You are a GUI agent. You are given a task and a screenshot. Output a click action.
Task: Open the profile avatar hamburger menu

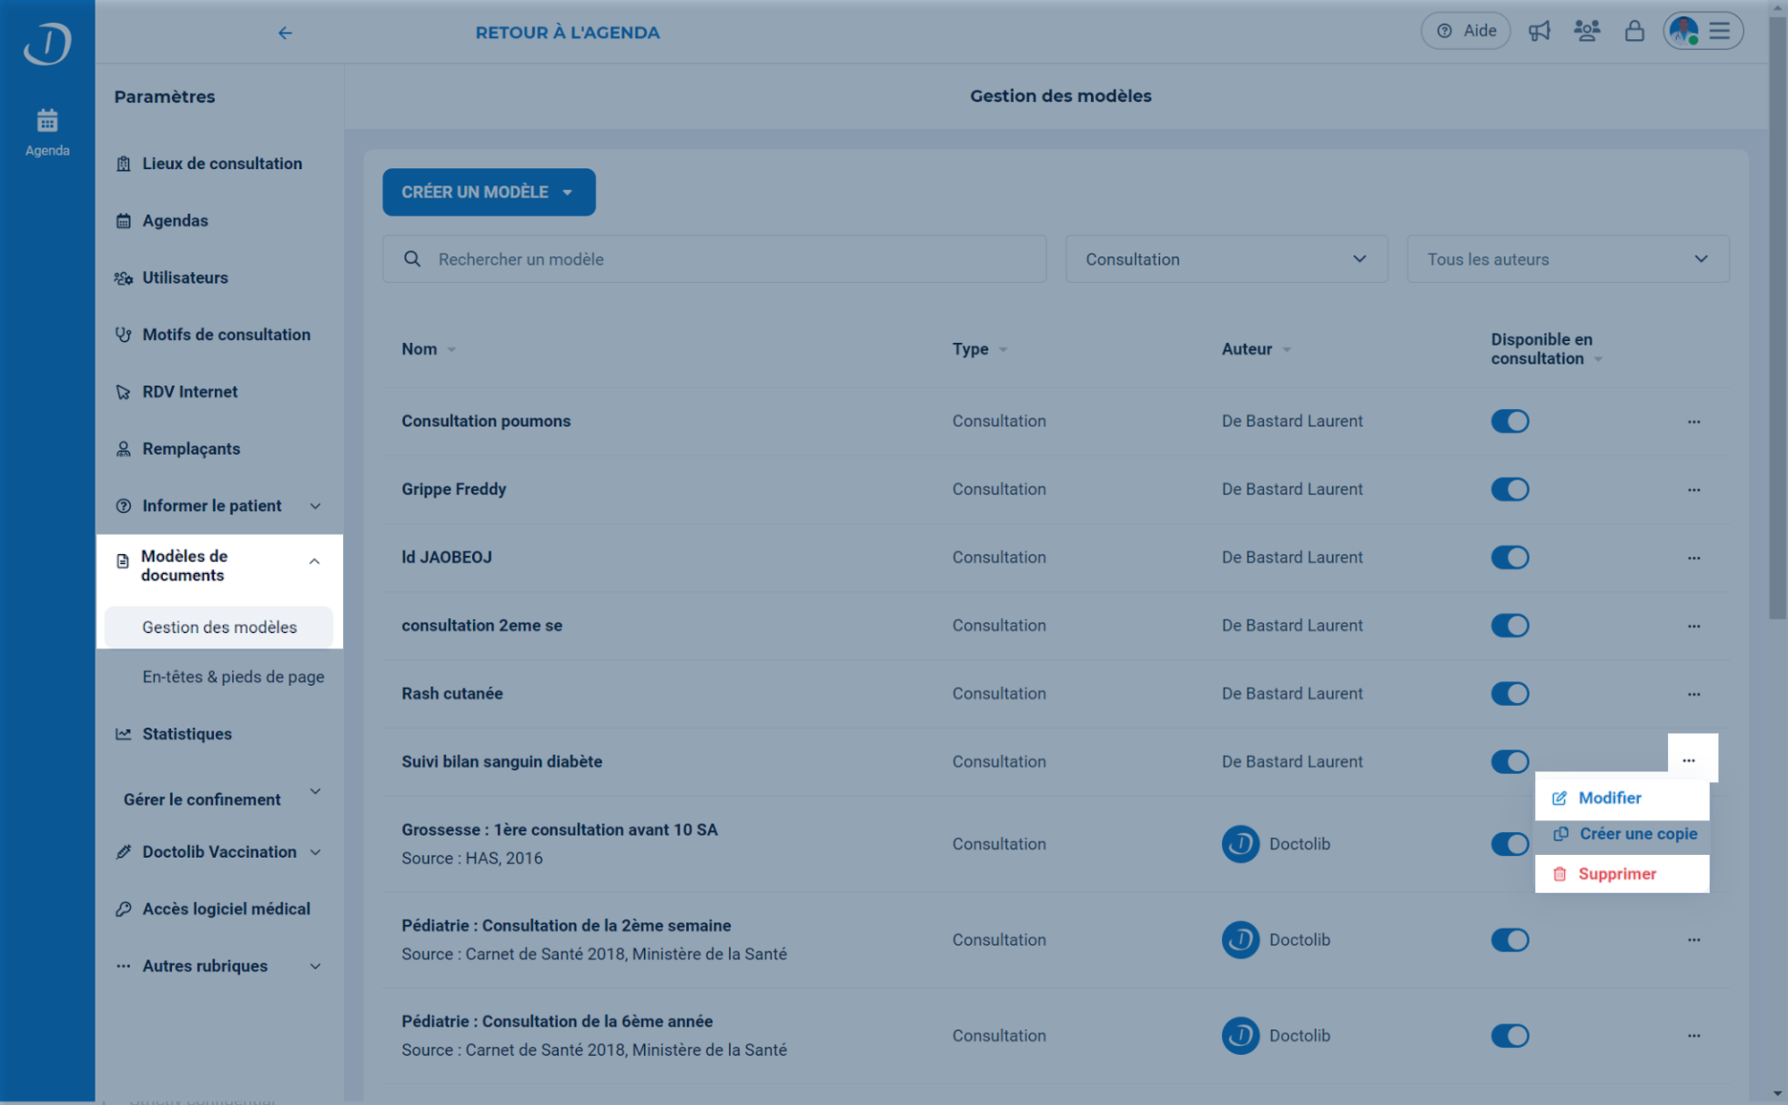1703,31
